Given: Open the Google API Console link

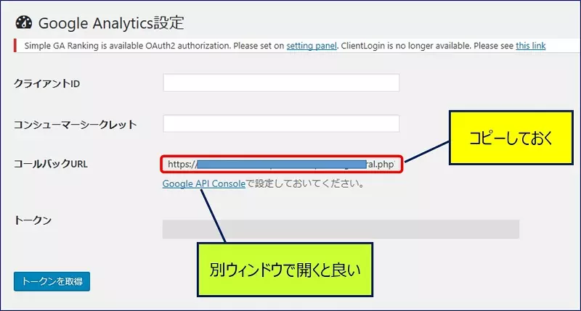Looking at the screenshot, I should point(204,184).
